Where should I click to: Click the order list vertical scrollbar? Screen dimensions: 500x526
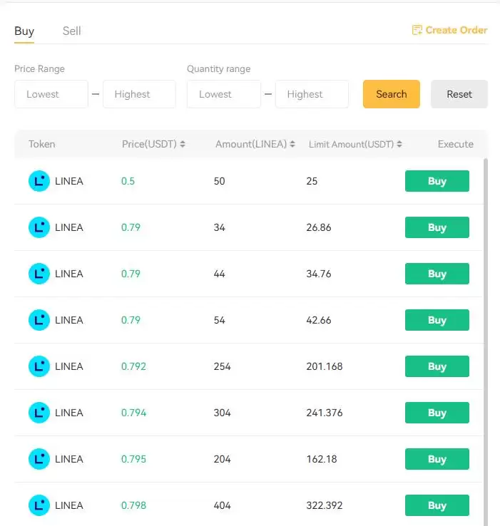[486, 321]
